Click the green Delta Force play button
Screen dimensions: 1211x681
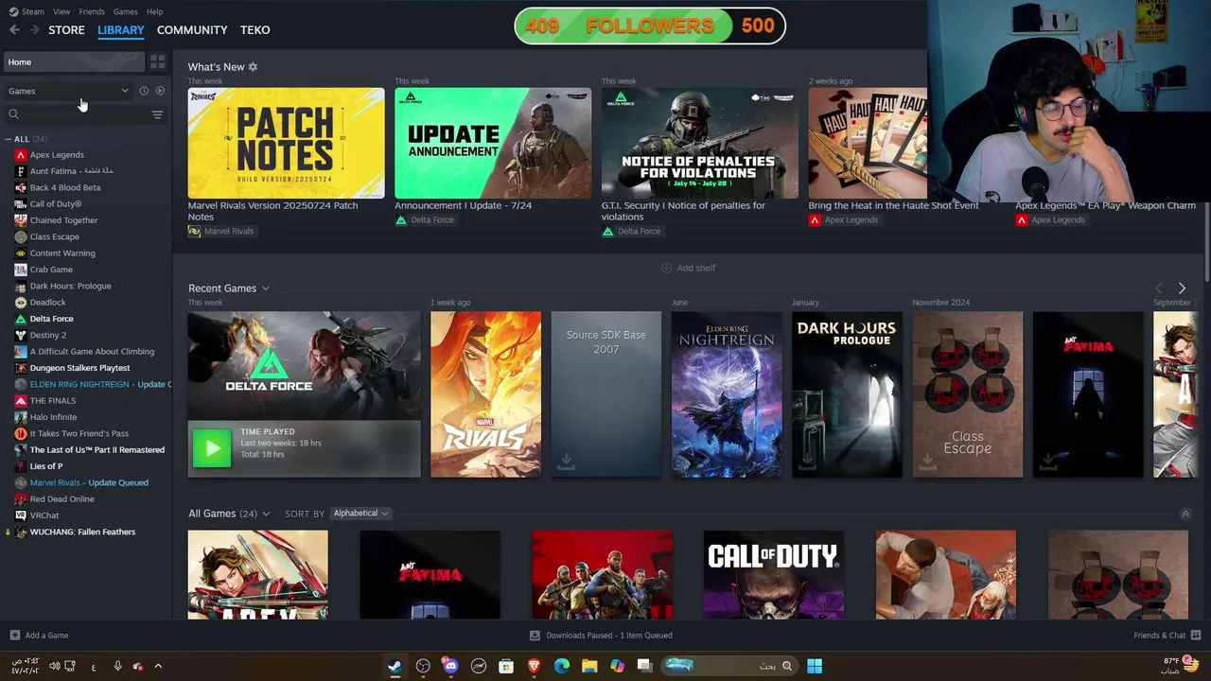tap(211, 448)
